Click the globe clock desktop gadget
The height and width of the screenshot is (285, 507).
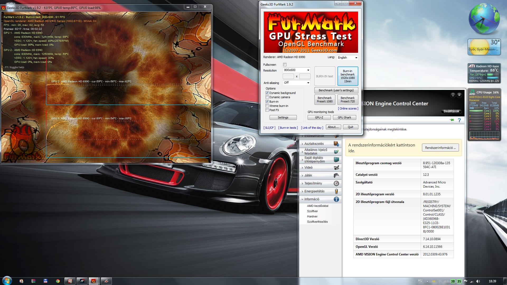(484, 19)
